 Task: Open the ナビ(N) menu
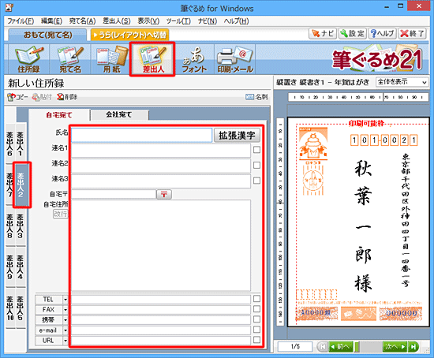208,21
